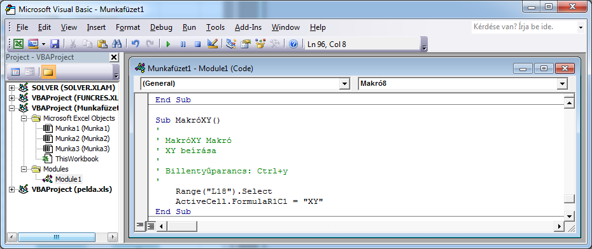The height and width of the screenshot is (249, 592).
Task: Click Full Module View button at code window bottom
Action: (x=151, y=226)
